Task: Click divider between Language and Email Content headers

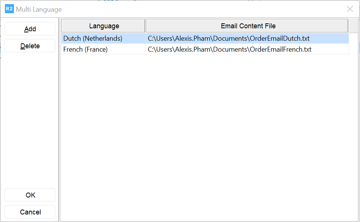Action: pos(146,26)
